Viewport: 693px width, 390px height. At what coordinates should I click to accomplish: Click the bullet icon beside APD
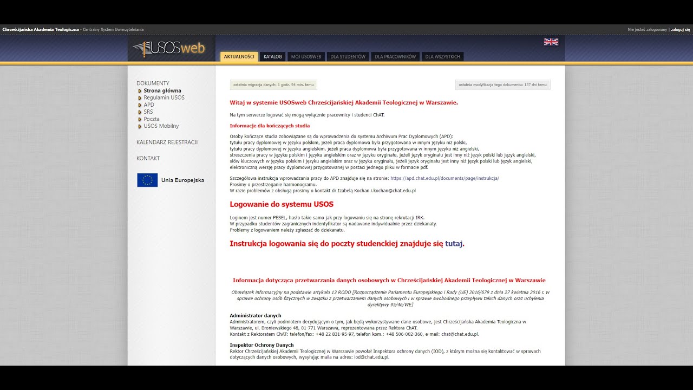click(140, 105)
